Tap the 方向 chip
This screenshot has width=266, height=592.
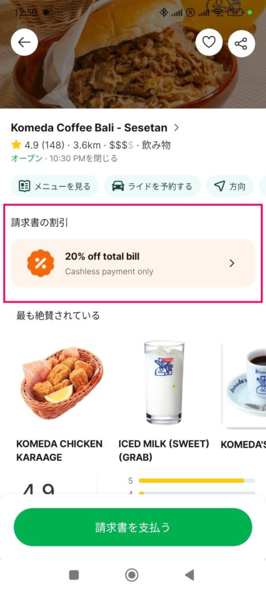tap(230, 186)
